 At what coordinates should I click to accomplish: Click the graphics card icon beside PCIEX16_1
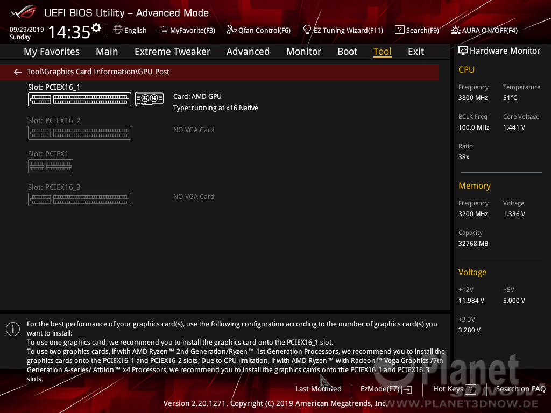(x=150, y=99)
